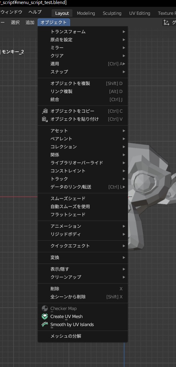The height and width of the screenshot is (367, 176).
Task: Apply スムーズシェード shading
Action: click(83, 199)
